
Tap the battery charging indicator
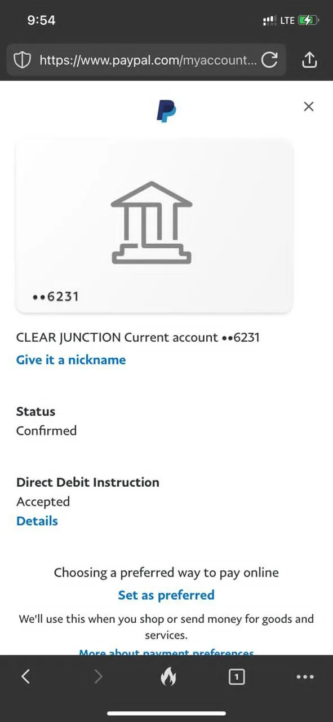tap(309, 20)
